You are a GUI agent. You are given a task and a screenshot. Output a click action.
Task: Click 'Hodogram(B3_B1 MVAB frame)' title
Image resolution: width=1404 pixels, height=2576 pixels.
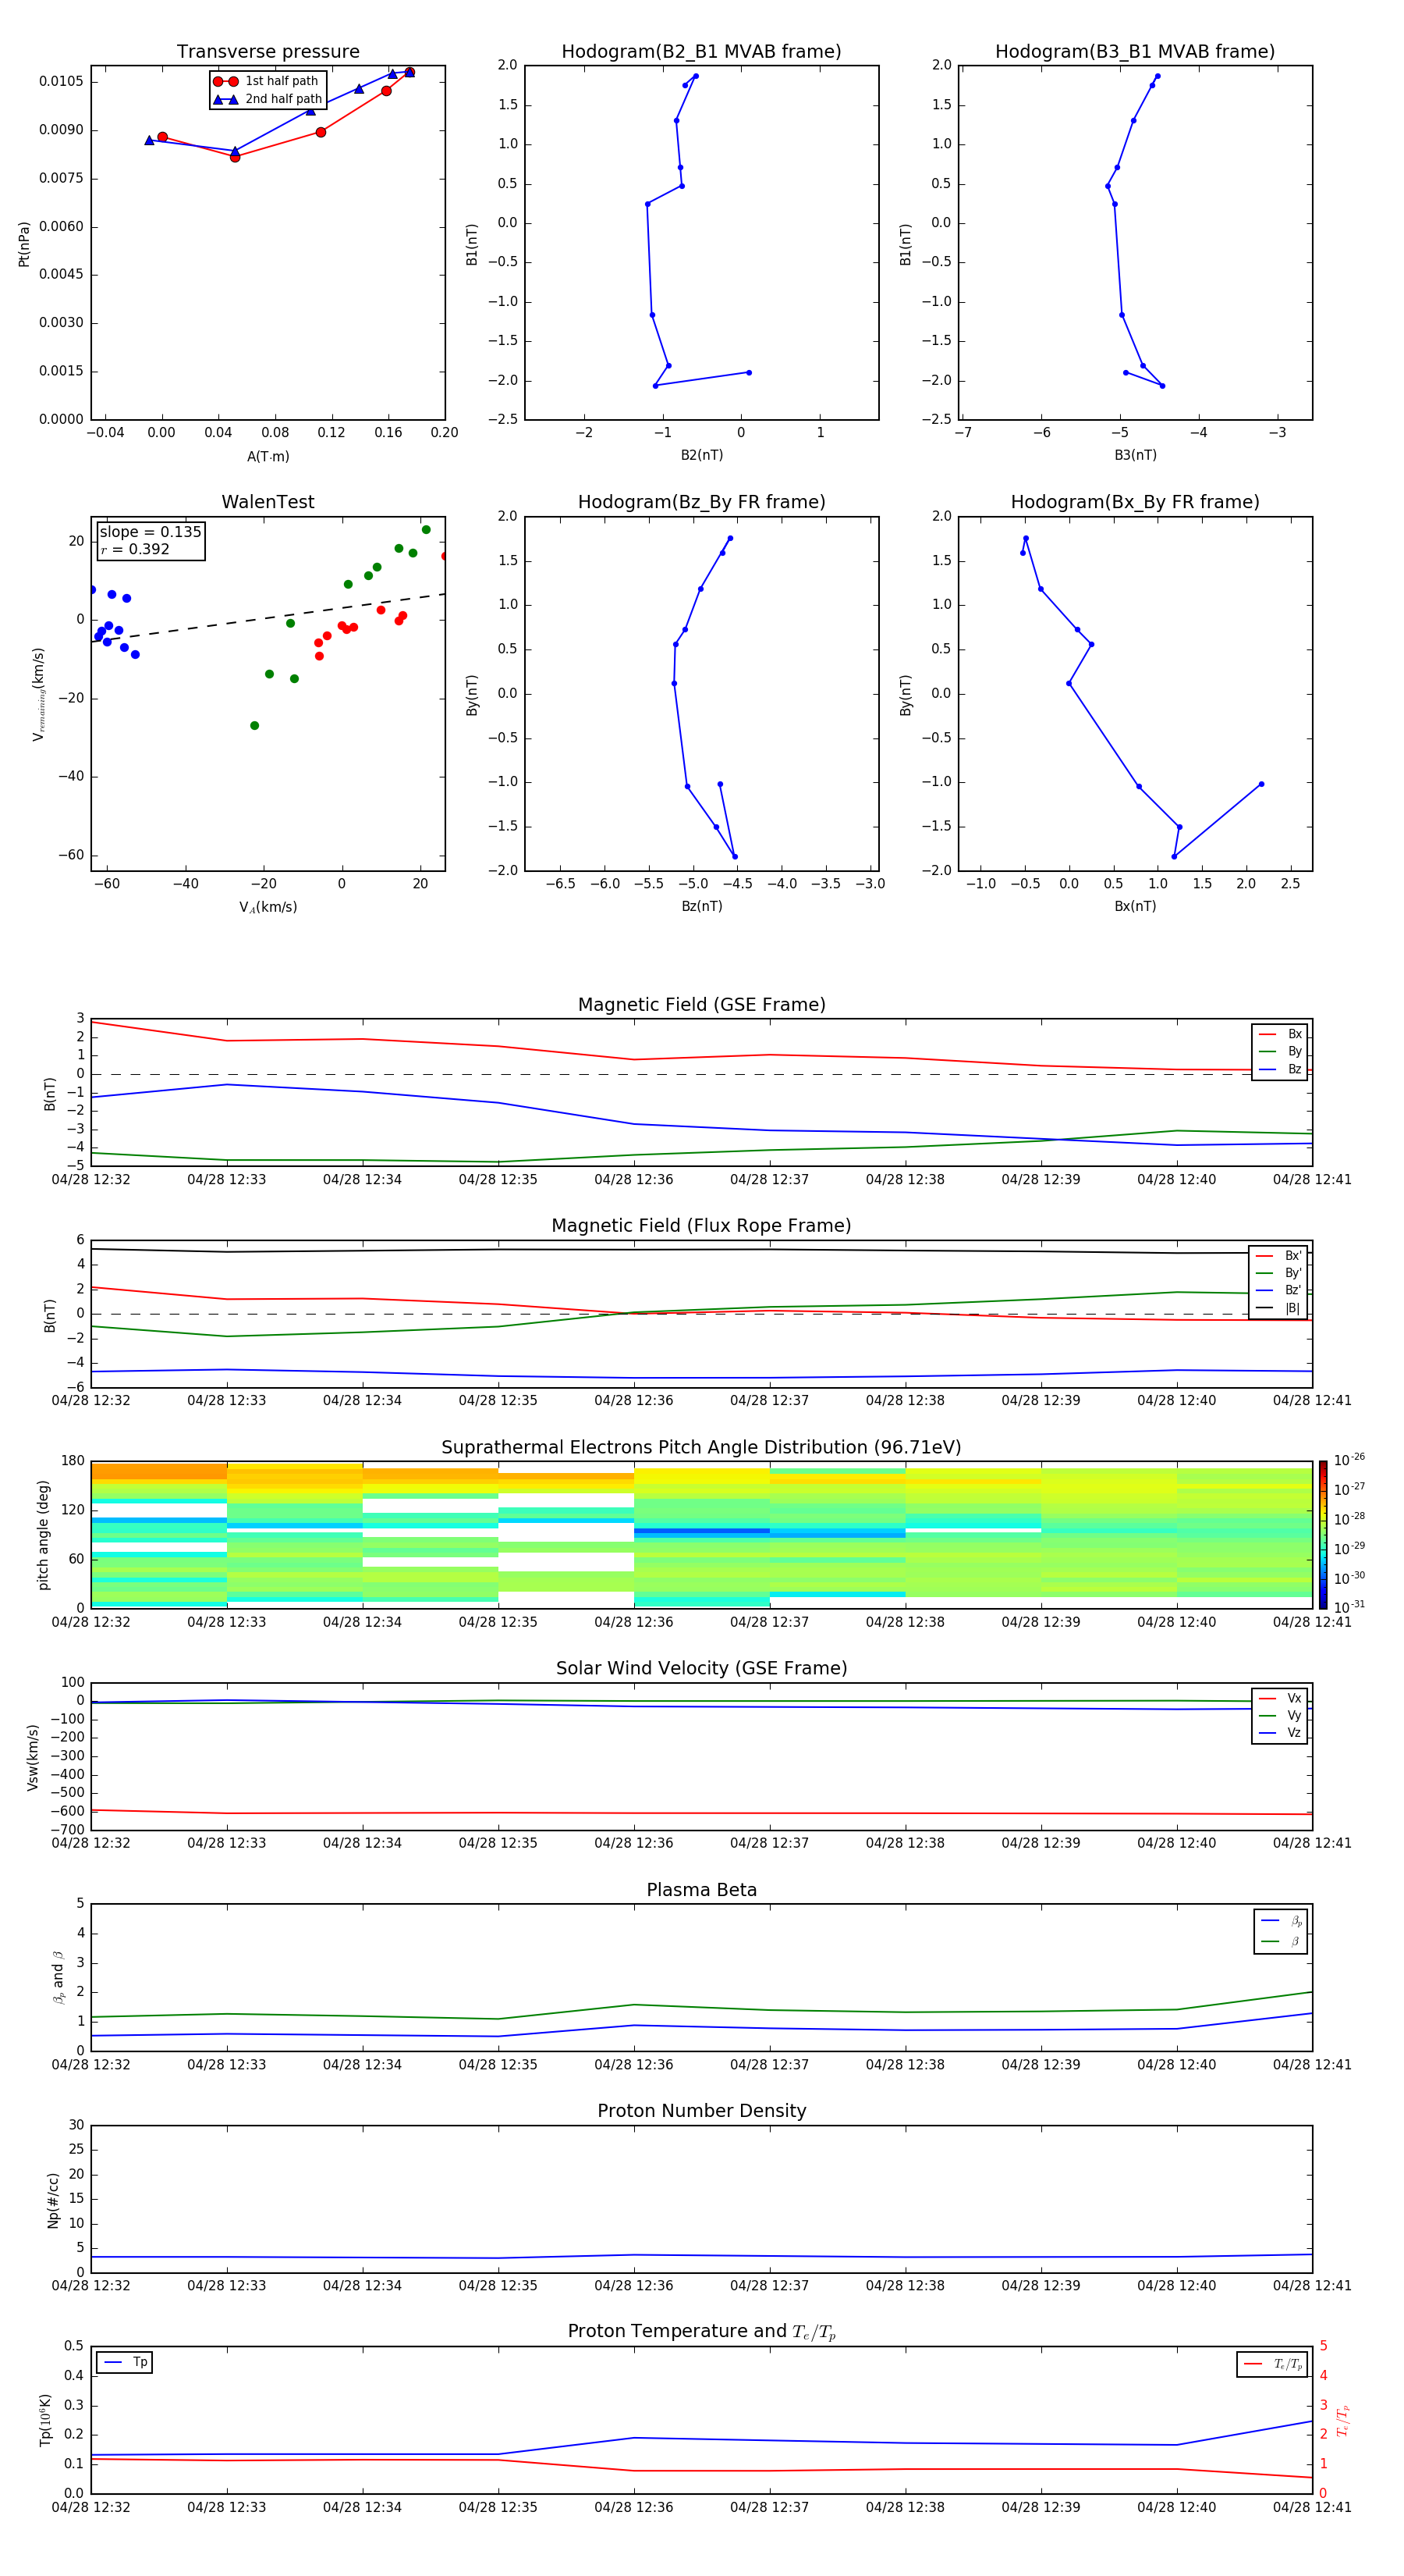coord(1135,51)
